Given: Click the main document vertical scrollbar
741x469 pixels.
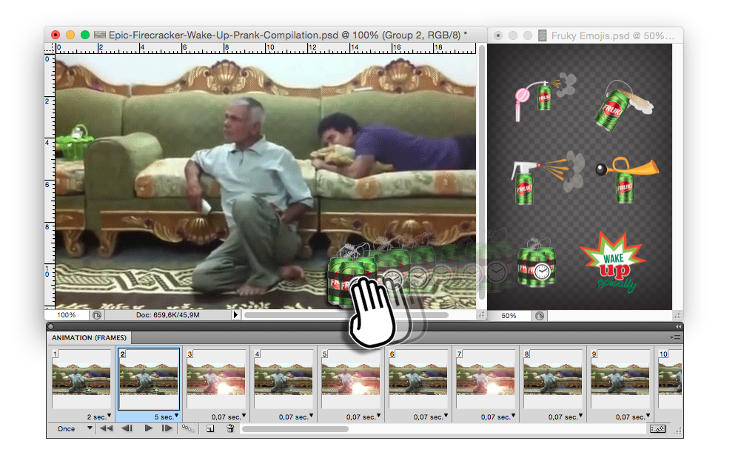Looking at the screenshot, I should tap(482, 172).
